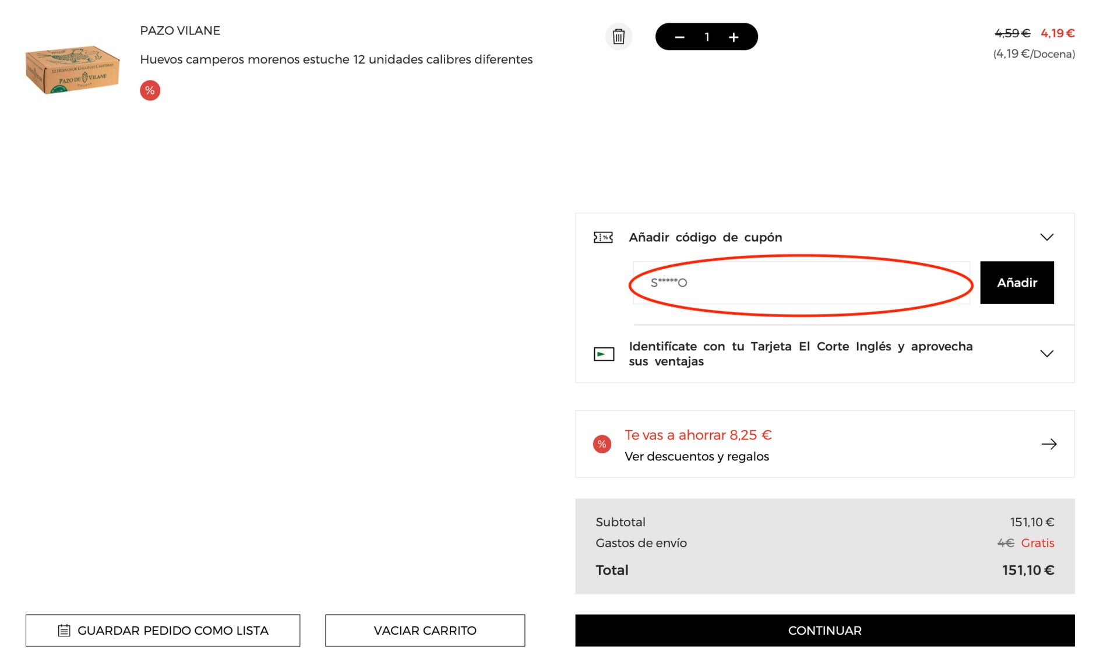Click red percent badge under product name
Image resolution: width=1107 pixels, height=669 pixels.
[x=150, y=90]
